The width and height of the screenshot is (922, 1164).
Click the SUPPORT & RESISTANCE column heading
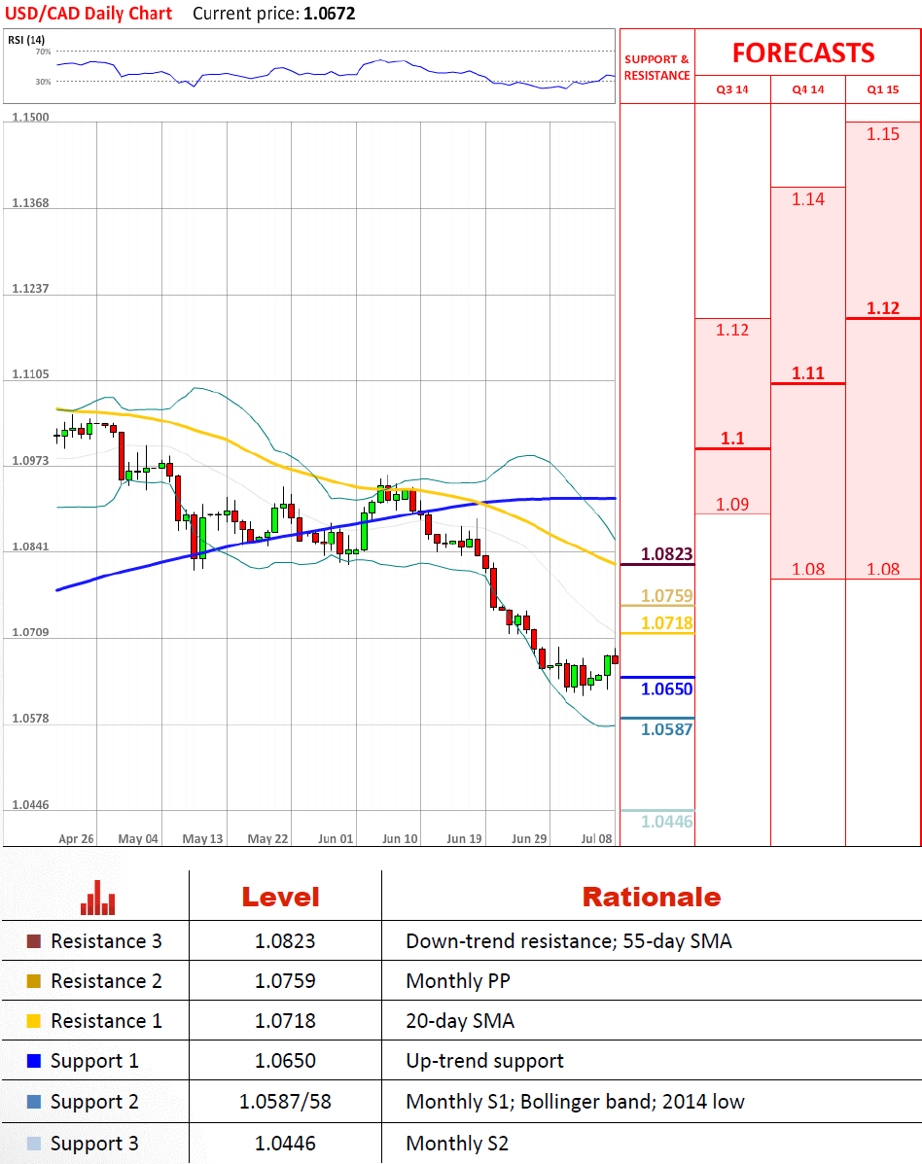(x=656, y=67)
